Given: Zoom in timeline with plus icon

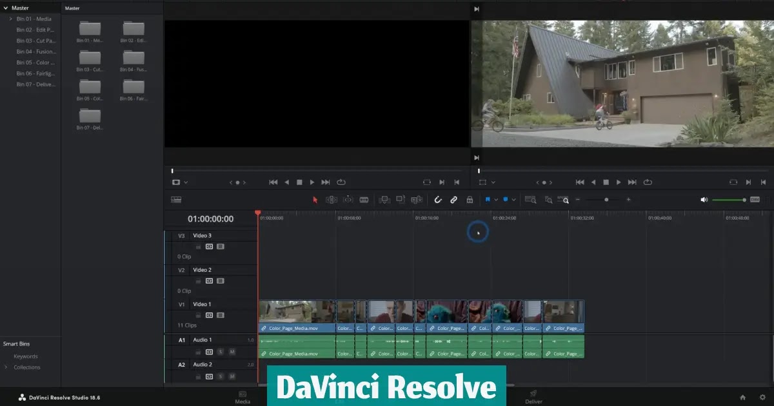Looking at the screenshot, I should 629,200.
